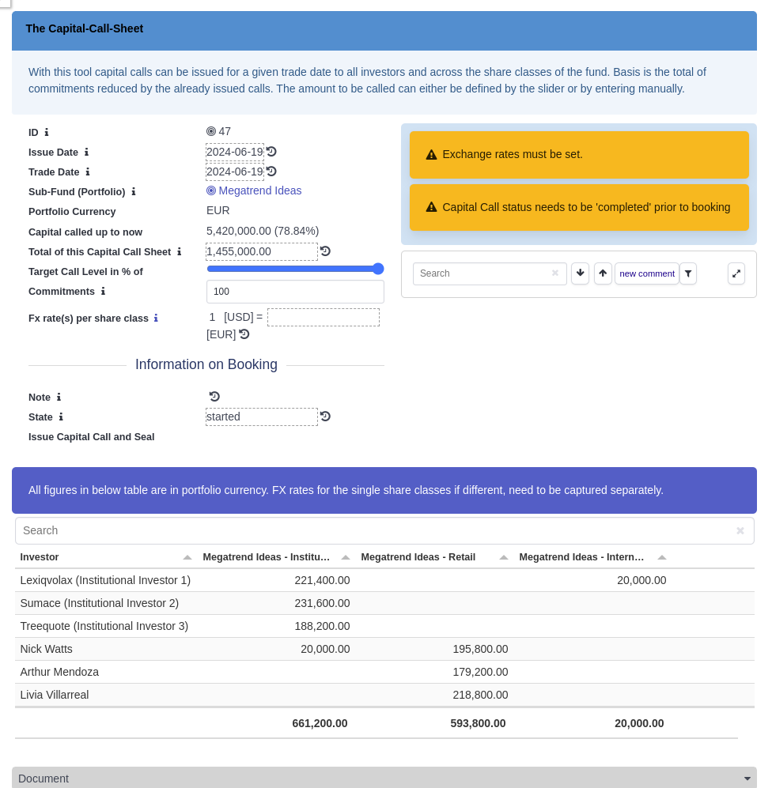This screenshot has height=788, width=772.
Task: Click up arrow in comments toolbar
Action: click(x=603, y=273)
